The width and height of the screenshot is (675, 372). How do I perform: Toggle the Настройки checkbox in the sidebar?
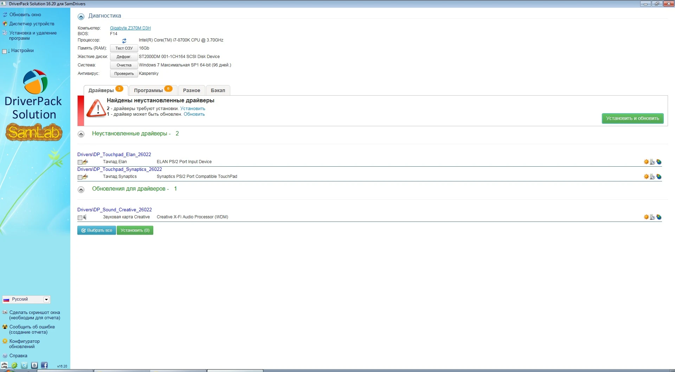click(5, 51)
